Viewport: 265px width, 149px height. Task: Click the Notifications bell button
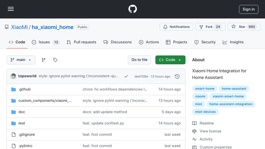[176, 27]
